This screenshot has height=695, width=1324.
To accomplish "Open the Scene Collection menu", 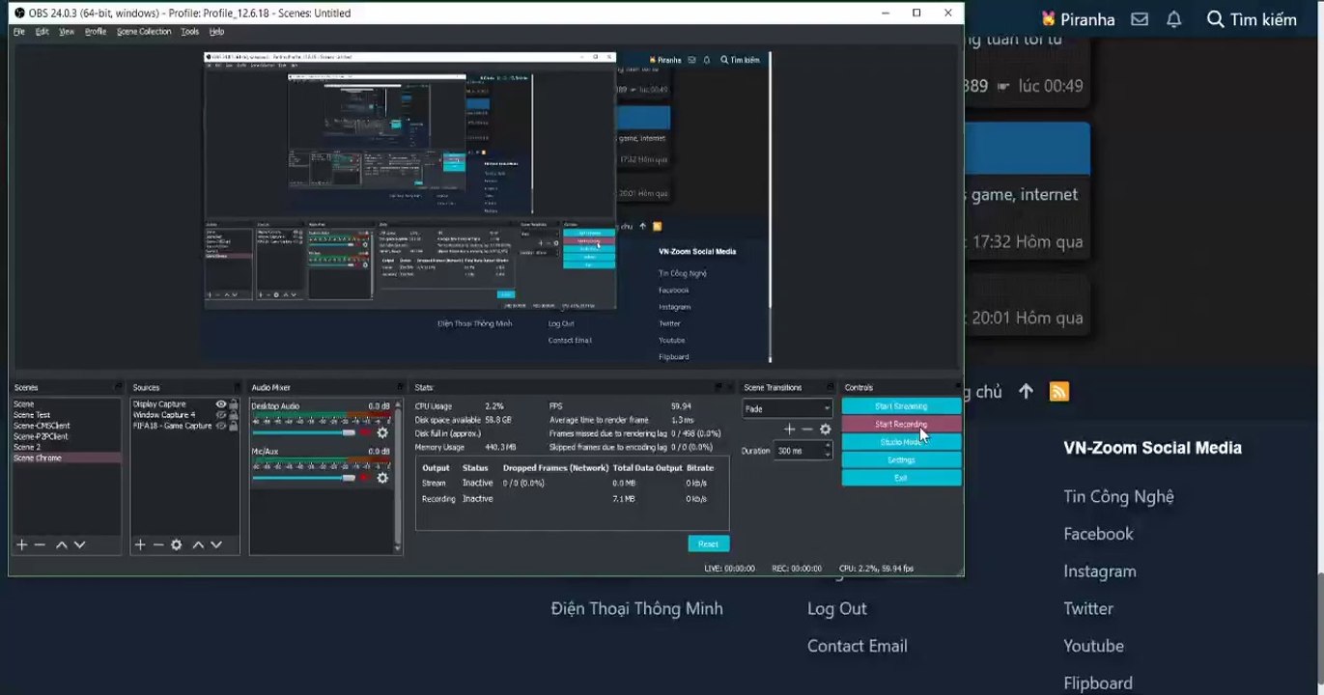I will click(144, 32).
